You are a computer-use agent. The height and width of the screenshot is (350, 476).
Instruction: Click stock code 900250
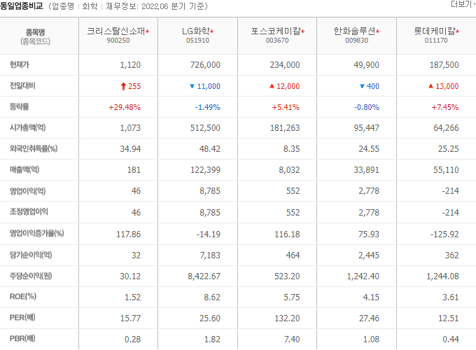pyautogui.click(x=118, y=41)
